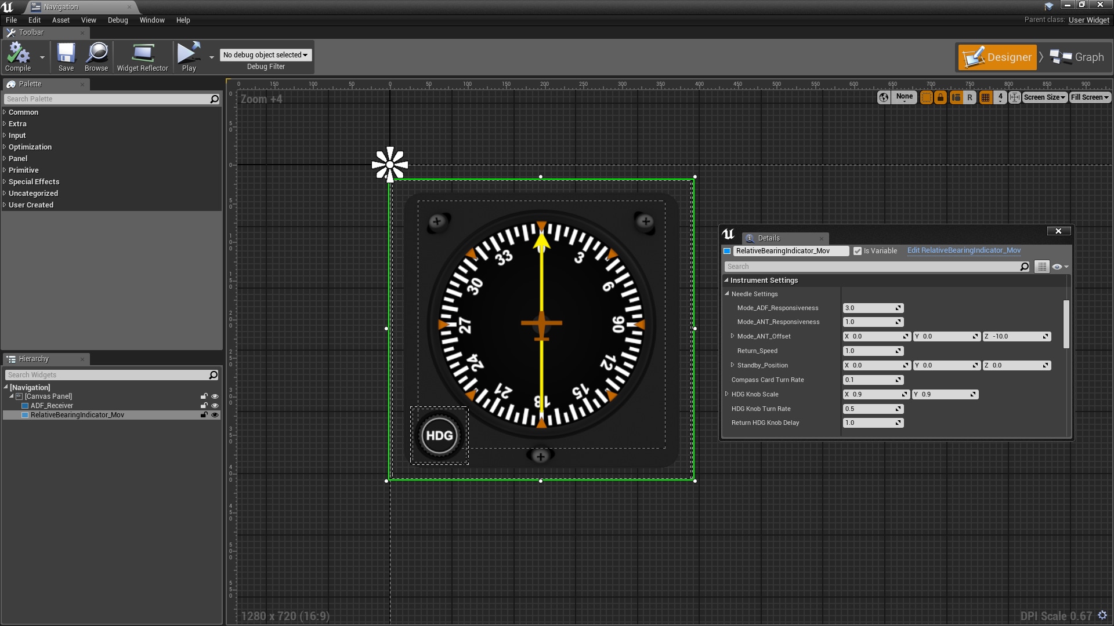Click the Mode_ADF_Responsiveness value field

(873, 308)
